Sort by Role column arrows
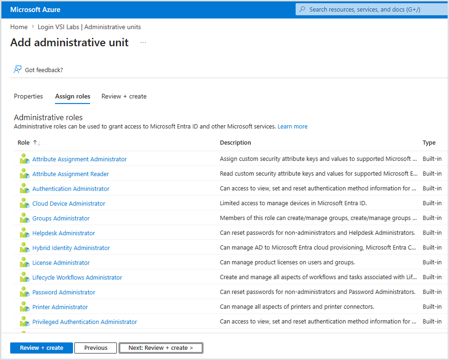449x360 pixels. [x=36, y=143]
